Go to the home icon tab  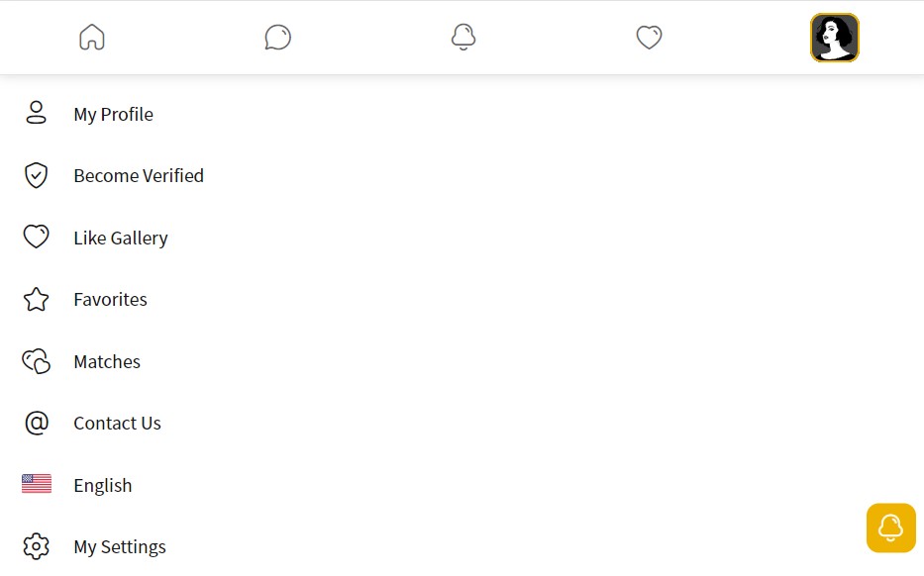(x=92, y=38)
